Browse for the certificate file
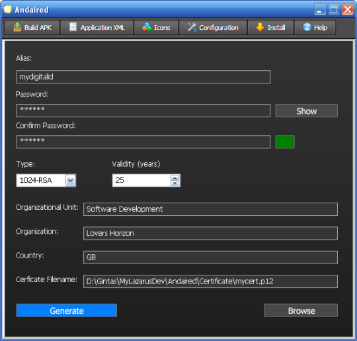The image size is (357, 341). pyautogui.click(x=301, y=311)
